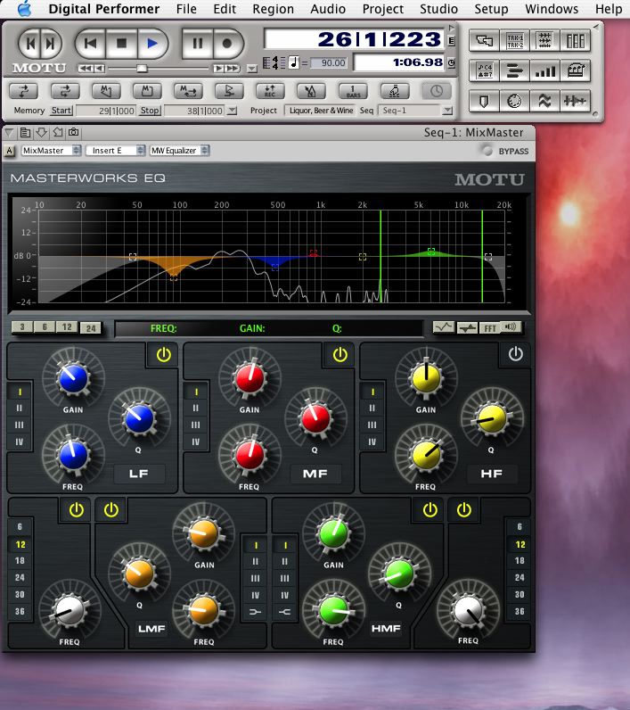Click the rewind to start transport button

click(90, 44)
